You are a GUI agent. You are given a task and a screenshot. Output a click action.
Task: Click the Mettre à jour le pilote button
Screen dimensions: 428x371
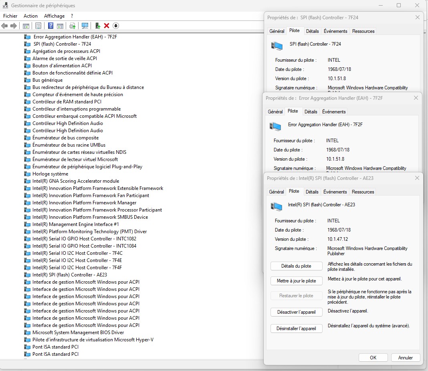click(x=296, y=281)
